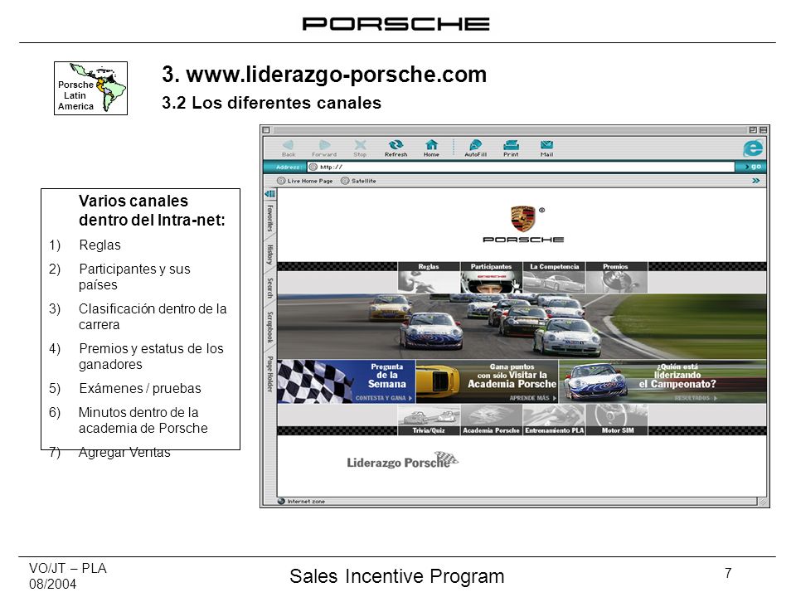The height and width of the screenshot is (597, 796).
Task: Click the RESULTADOS link
Action: (696, 398)
